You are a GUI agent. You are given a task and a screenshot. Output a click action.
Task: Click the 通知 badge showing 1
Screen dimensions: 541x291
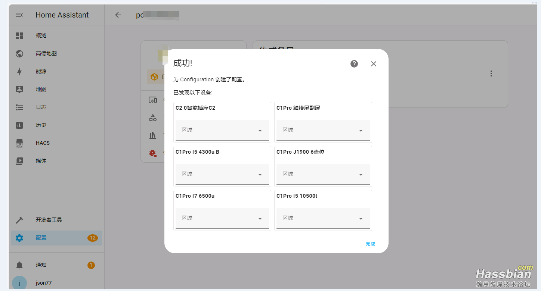pyautogui.click(x=91, y=265)
